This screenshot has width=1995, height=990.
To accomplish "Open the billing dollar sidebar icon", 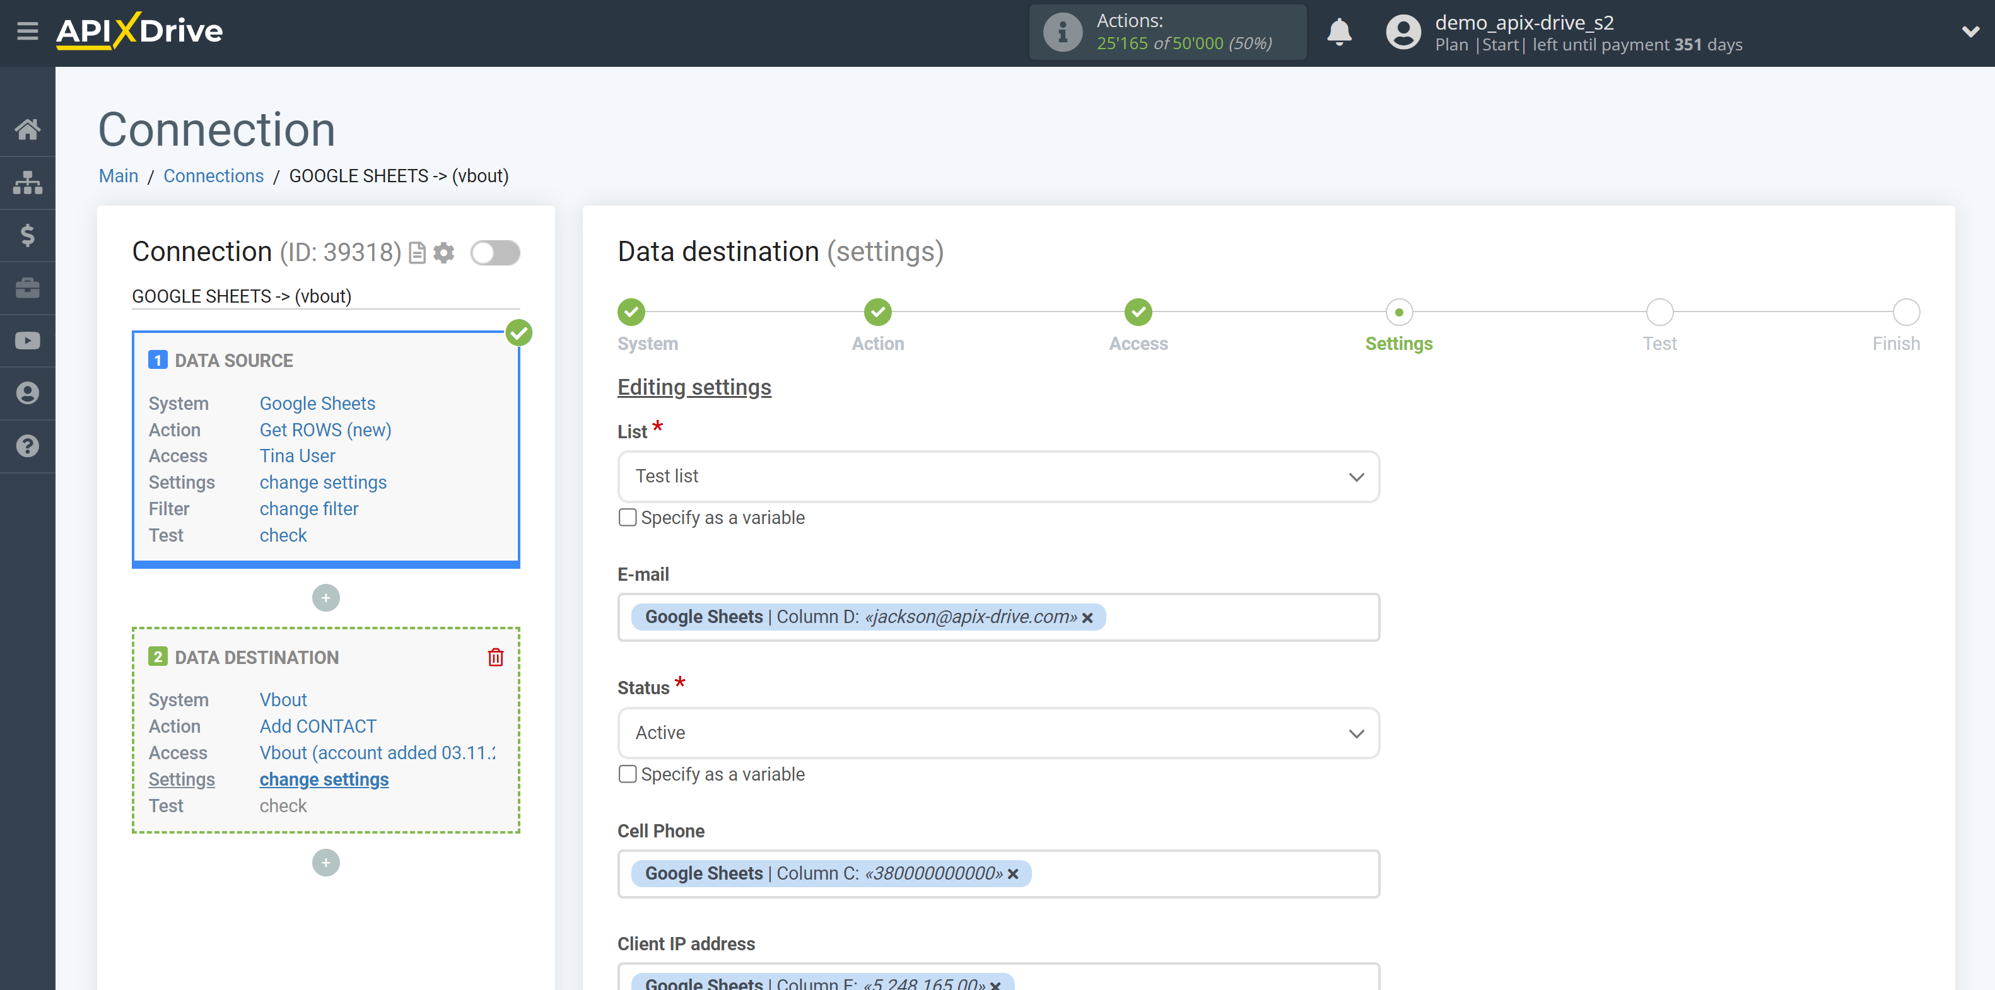I will coord(28,235).
